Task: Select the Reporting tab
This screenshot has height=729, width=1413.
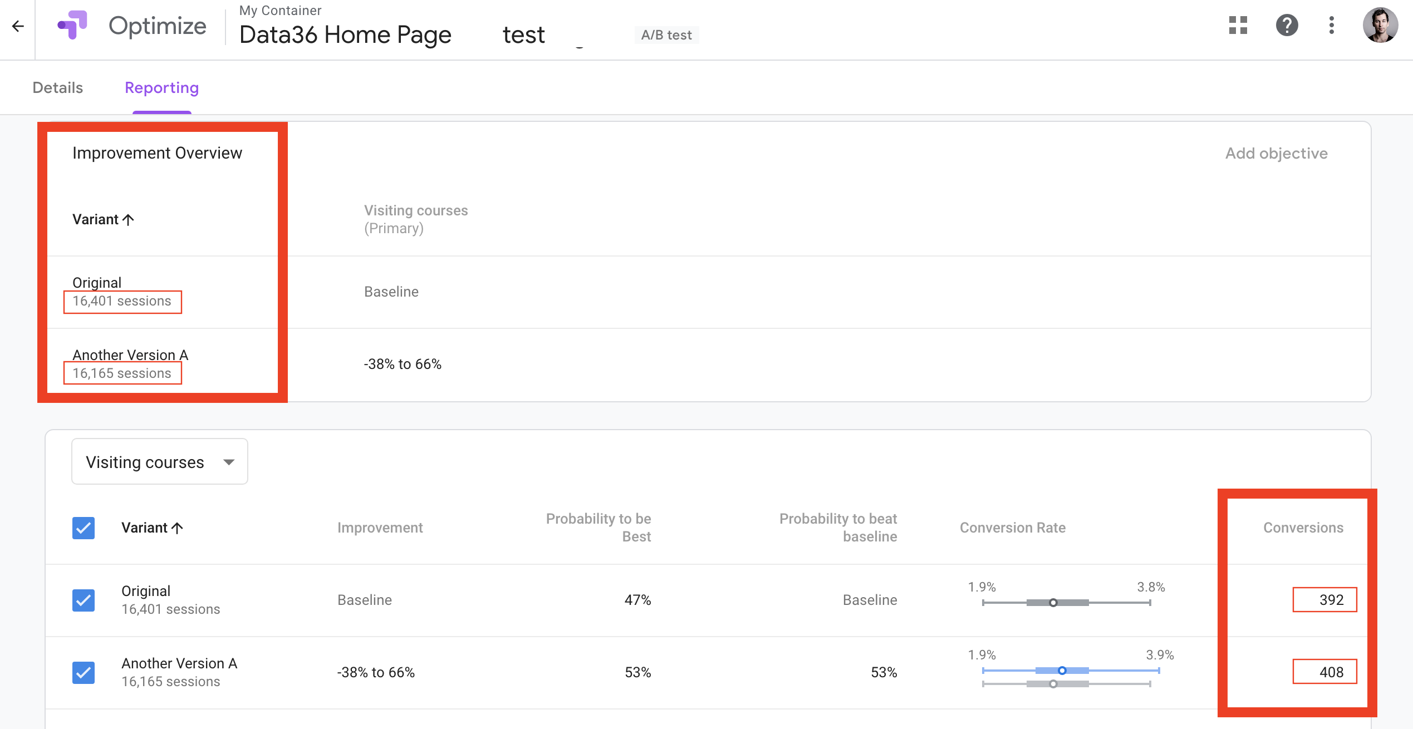Action: coord(162,87)
